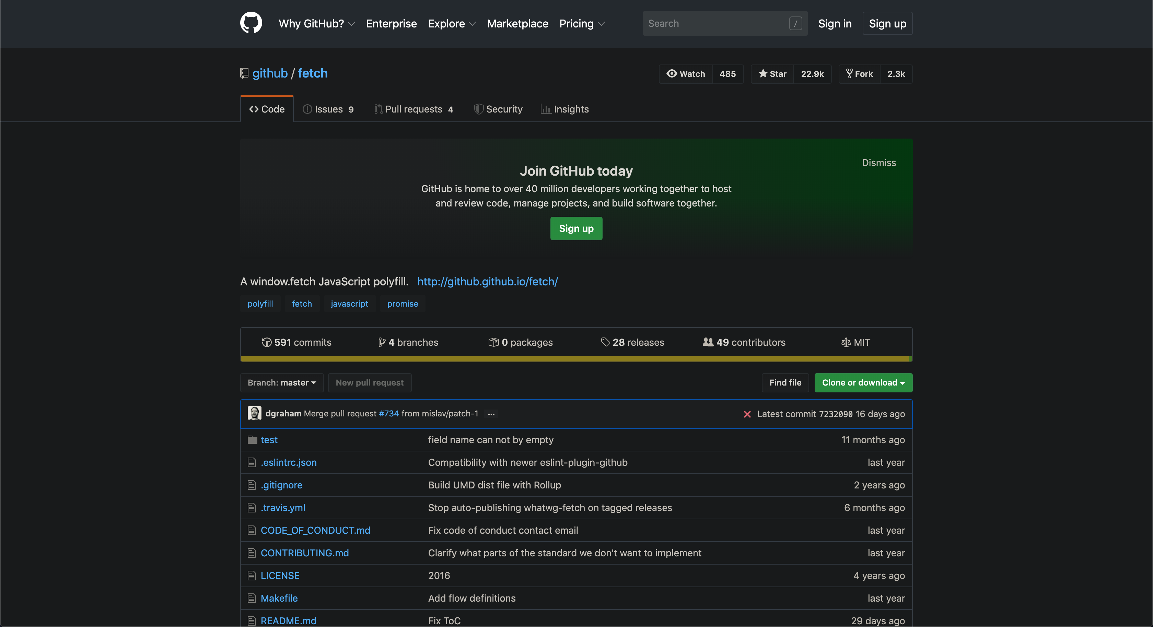
Task: Dismiss the Join GitHub banner
Action: [878, 163]
